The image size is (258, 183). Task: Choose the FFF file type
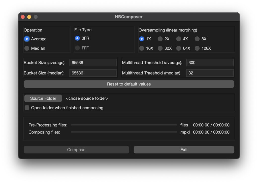pyautogui.click(x=77, y=48)
